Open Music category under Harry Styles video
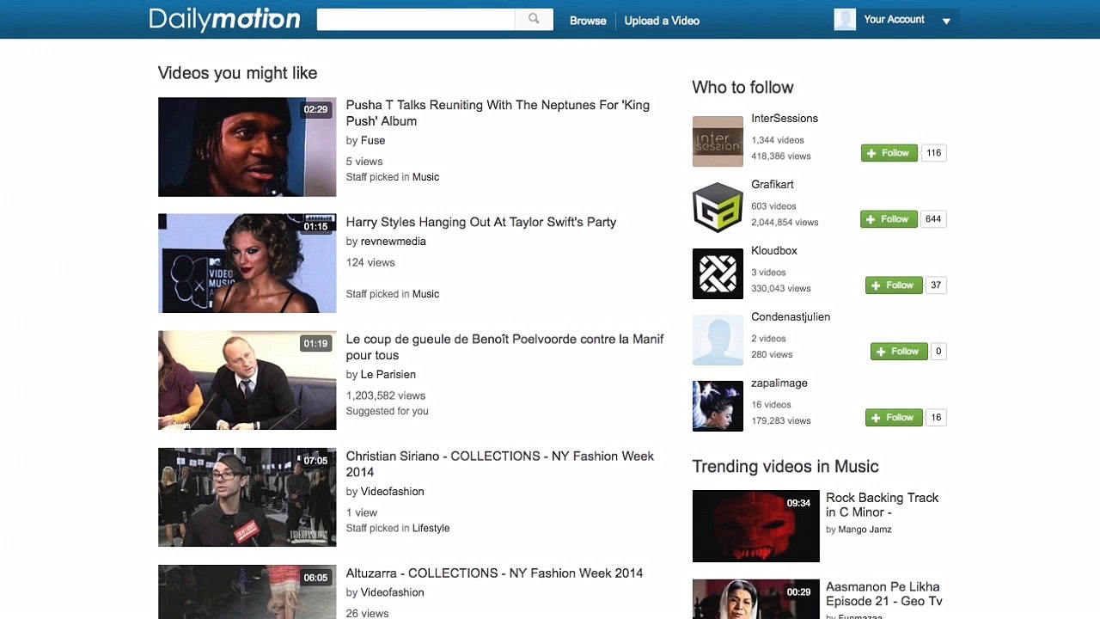The width and height of the screenshot is (1100, 619). [x=425, y=294]
